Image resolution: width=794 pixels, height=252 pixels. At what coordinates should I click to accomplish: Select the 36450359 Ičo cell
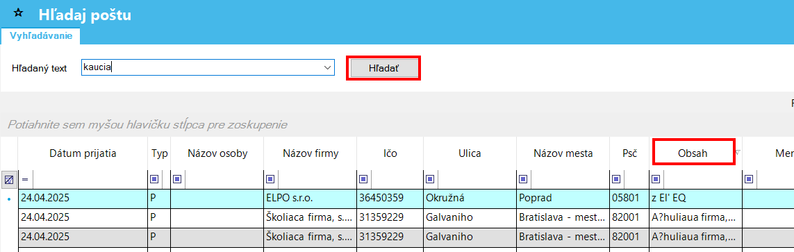pos(390,199)
